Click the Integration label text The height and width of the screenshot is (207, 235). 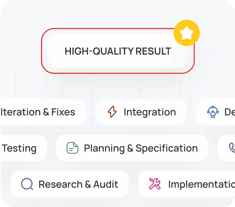pyautogui.click(x=150, y=112)
